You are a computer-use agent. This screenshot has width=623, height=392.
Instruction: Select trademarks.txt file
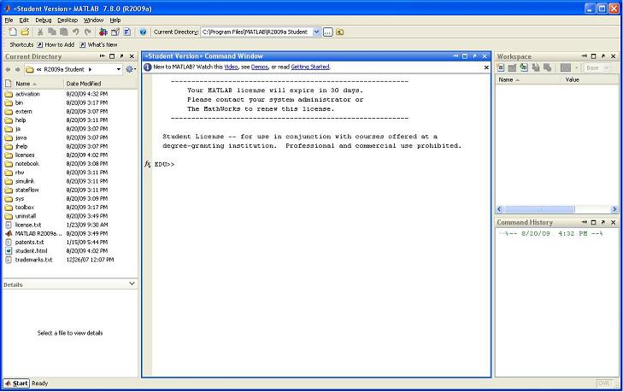click(x=33, y=260)
